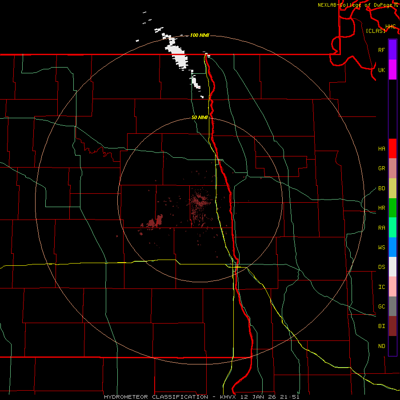Click the IC legend label

(382, 287)
